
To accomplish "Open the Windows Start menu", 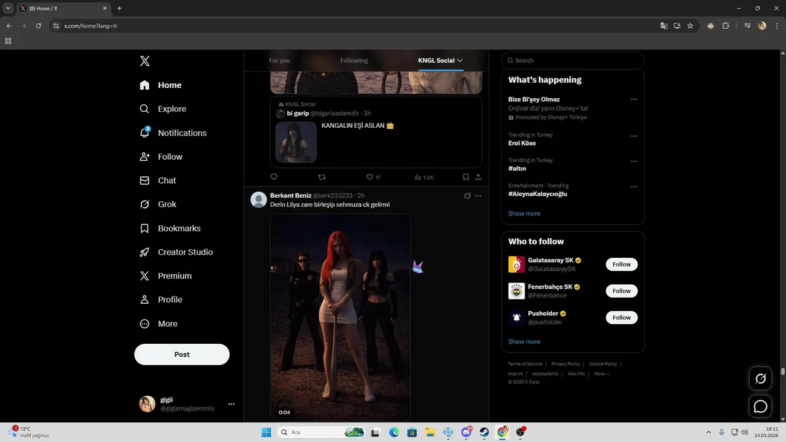I will (x=266, y=432).
